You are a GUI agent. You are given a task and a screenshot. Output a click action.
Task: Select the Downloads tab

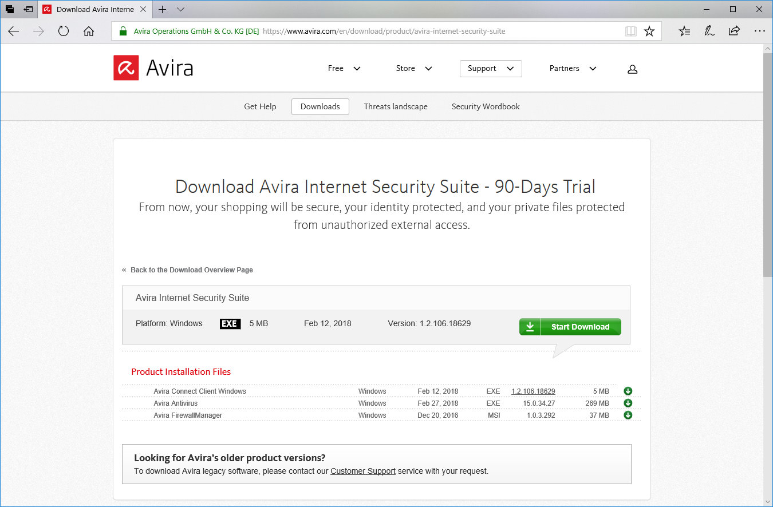tap(320, 106)
